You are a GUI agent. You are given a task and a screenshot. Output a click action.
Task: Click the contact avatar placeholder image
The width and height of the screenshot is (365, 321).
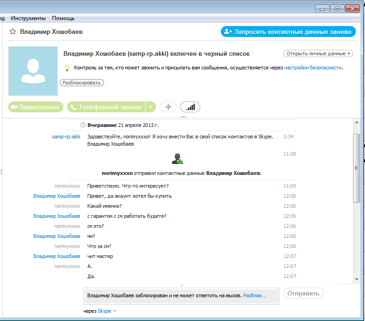coord(33,71)
